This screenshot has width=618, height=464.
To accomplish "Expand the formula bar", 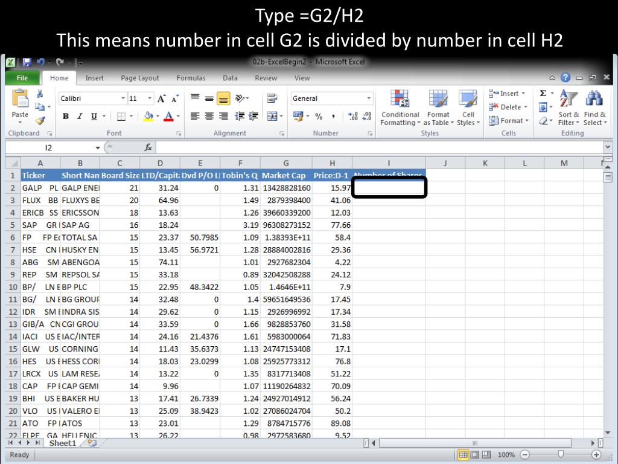I will tap(607, 147).
